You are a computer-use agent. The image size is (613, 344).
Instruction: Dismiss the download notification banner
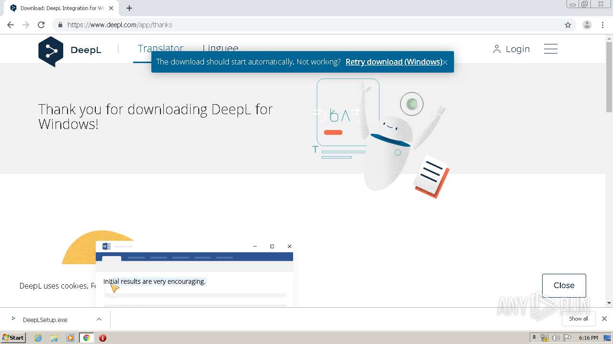click(445, 62)
